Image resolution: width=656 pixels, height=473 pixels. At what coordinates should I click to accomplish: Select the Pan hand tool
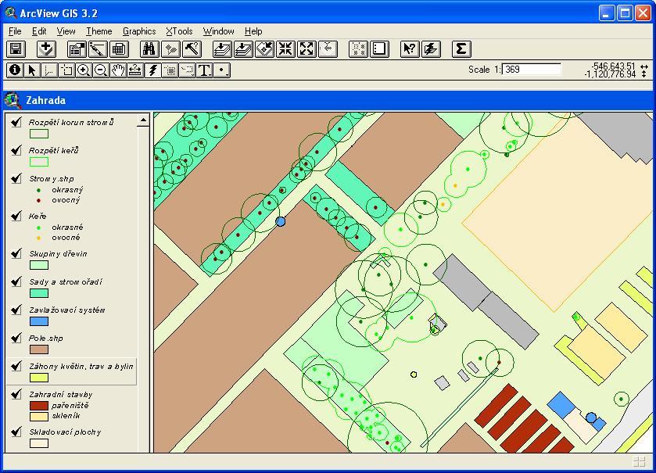coord(118,70)
